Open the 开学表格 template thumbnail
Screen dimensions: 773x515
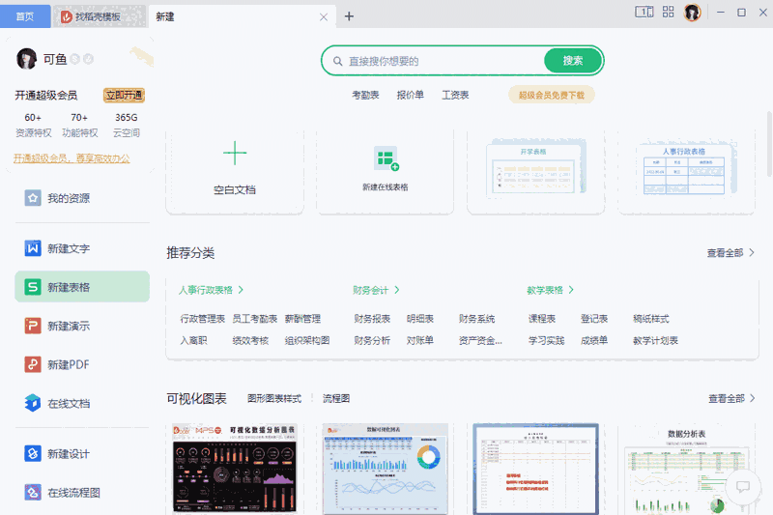coord(536,170)
